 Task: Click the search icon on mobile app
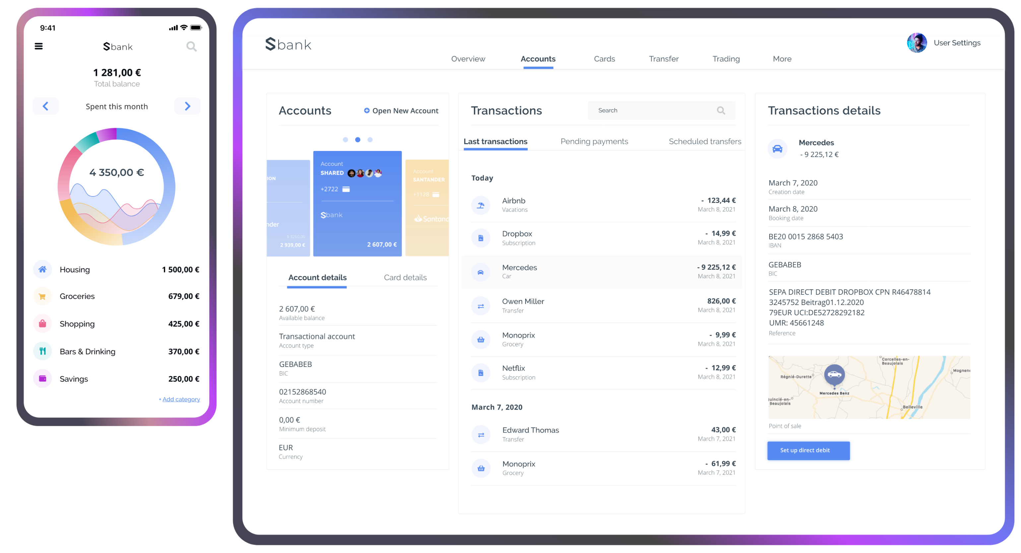191,46
